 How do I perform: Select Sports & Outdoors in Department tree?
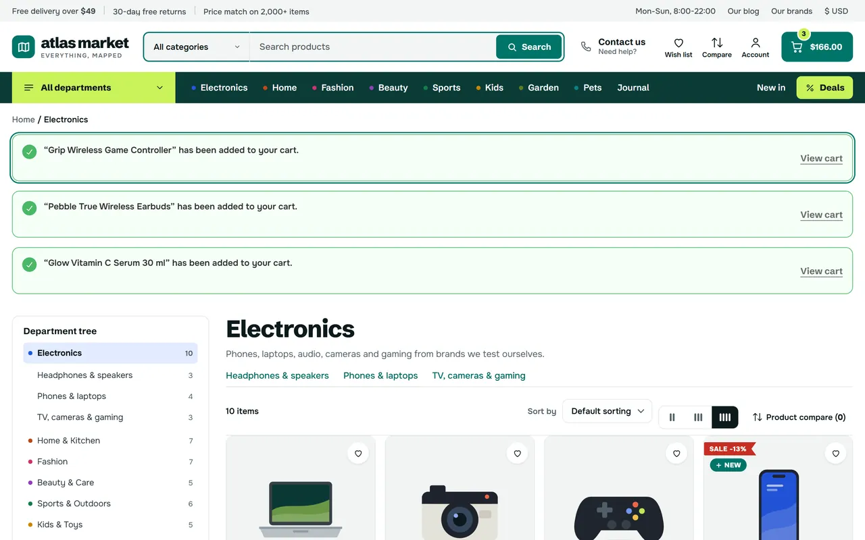(74, 504)
